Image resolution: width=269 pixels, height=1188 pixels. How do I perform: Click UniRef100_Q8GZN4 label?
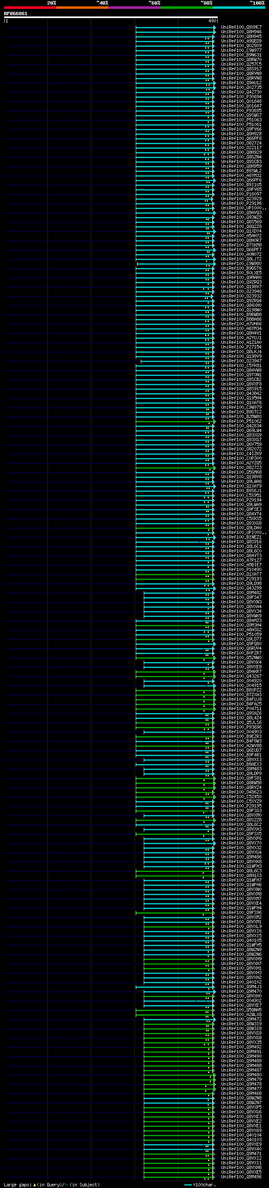241,157
